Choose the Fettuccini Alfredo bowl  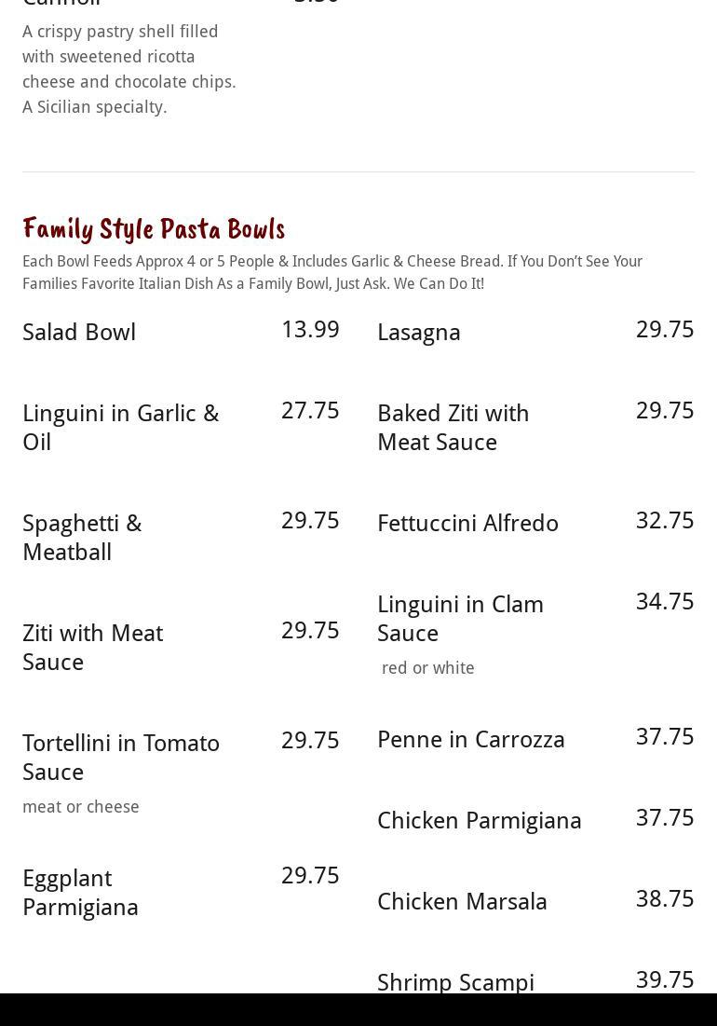(x=467, y=524)
